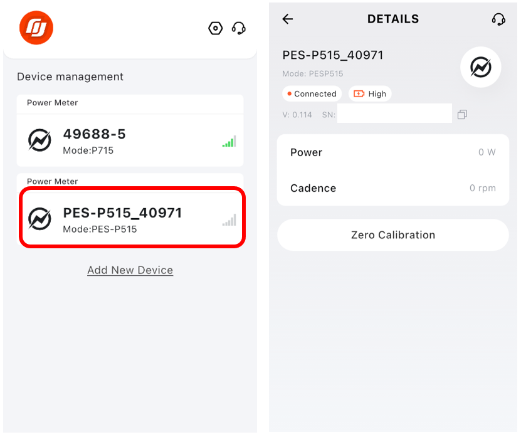Screen dimensions: 521x437
Task: Tap power meter icon beside PES-P515_40971
Action: click(39, 219)
